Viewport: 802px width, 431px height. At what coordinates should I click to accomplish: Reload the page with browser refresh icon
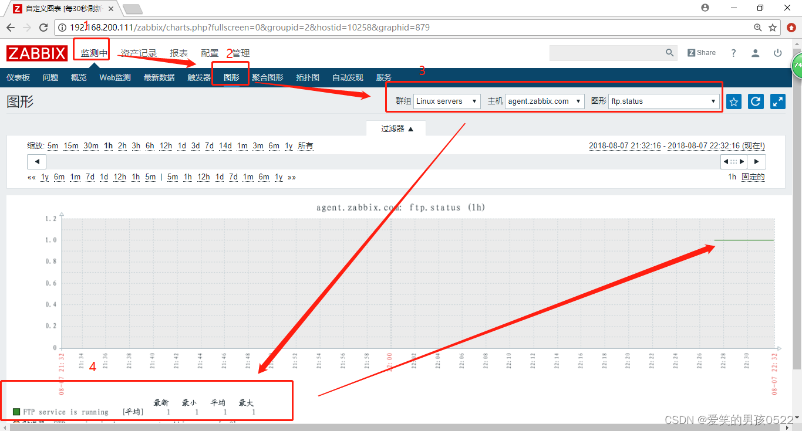click(43, 28)
